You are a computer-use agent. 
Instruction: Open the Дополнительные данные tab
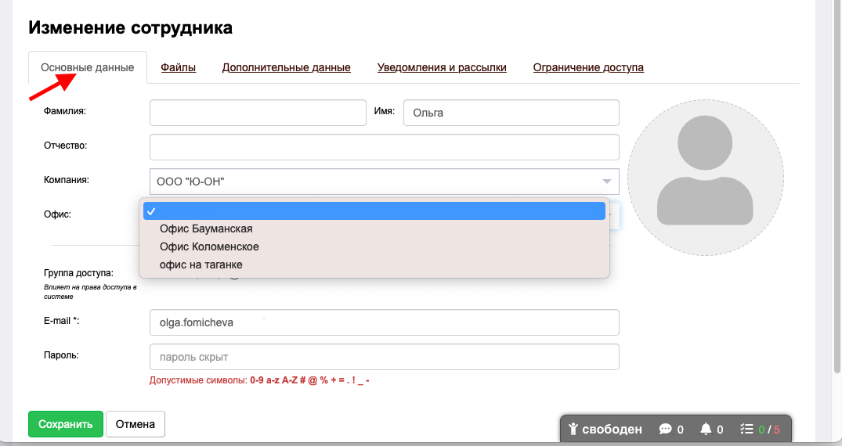[286, 67]
